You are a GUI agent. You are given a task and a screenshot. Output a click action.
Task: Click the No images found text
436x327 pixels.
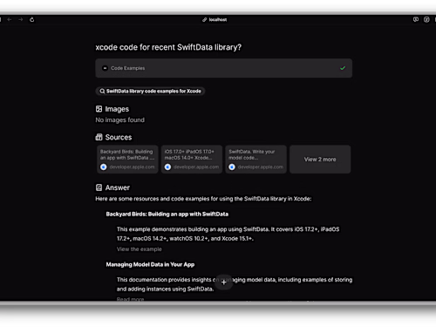(119, 119)
